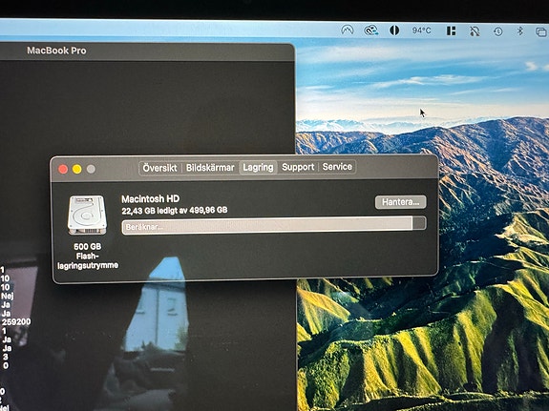Click the overlapping-screens icon at menu bar edge
549x411 pixels.
(x=541, y=32)
